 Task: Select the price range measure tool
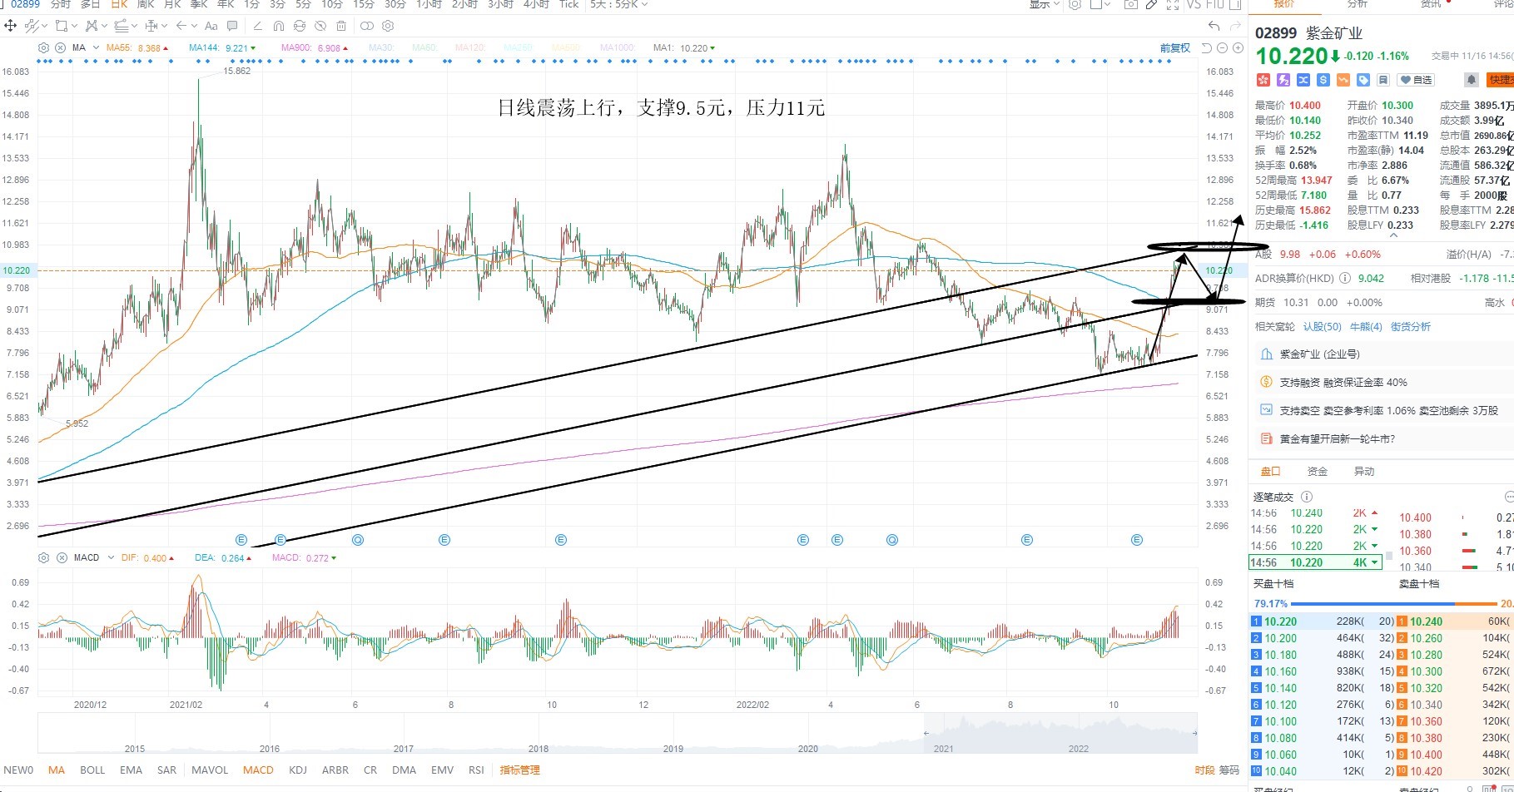151,26
